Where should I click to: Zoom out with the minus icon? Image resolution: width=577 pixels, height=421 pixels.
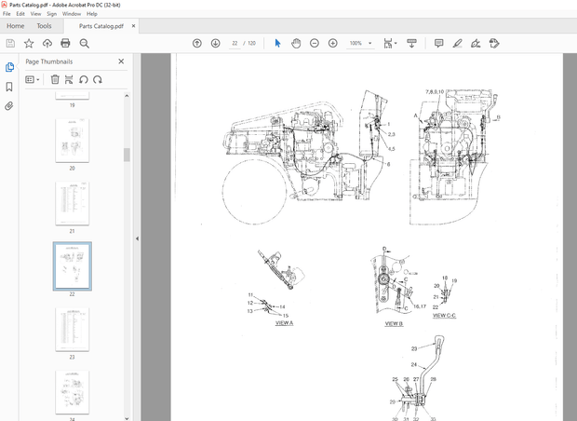(315, 44)
